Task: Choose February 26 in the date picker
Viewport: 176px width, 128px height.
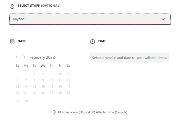Action: point(68,93)
